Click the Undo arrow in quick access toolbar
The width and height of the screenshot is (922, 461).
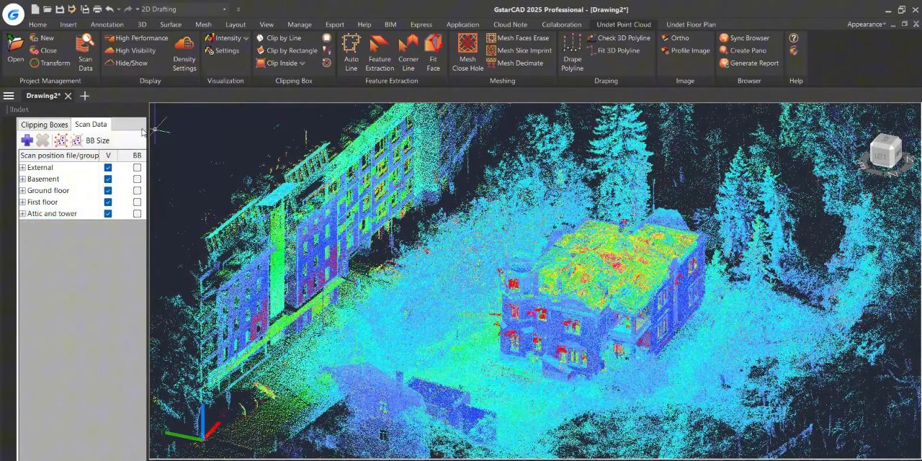[109, 9]
